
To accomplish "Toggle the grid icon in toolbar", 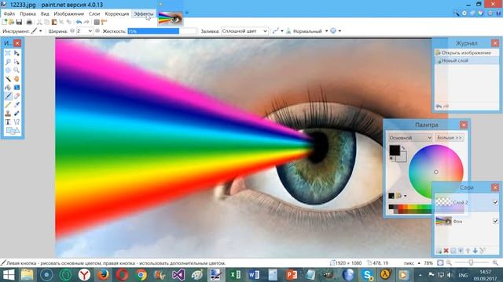I will [97, 22].
